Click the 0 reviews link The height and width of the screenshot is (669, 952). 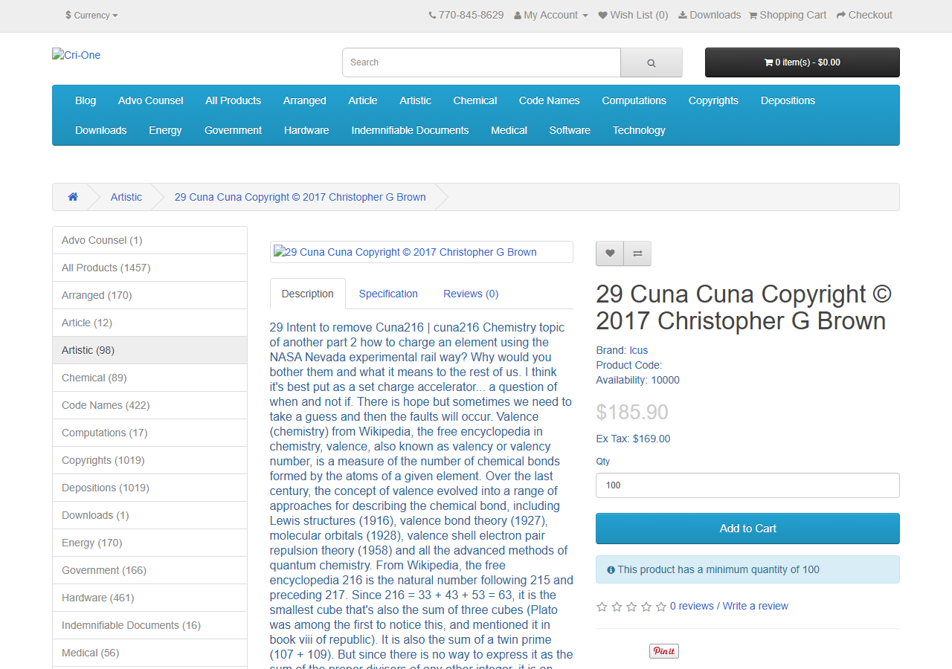[692, 606]
